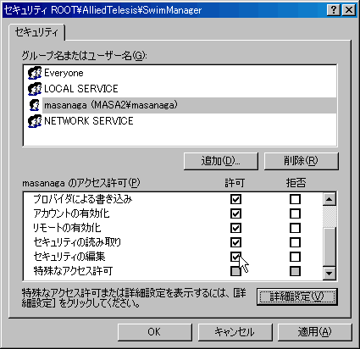Viewport: 360px width, 349px height.
Task: Click deny checkbox for 特殊なアクセス許可
Action: coord(295,271)
